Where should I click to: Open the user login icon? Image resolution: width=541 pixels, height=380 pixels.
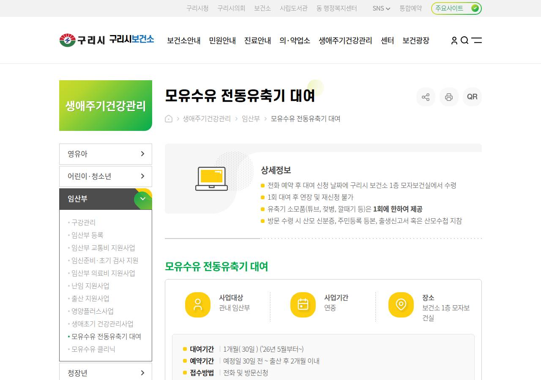point(454,41)
